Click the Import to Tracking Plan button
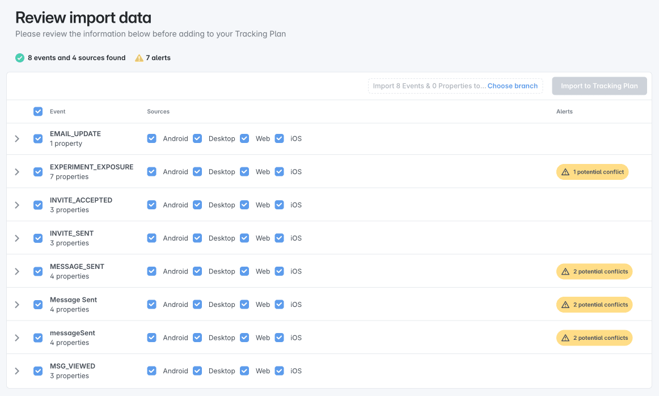659x396 pixels. (x=599, y=86)
